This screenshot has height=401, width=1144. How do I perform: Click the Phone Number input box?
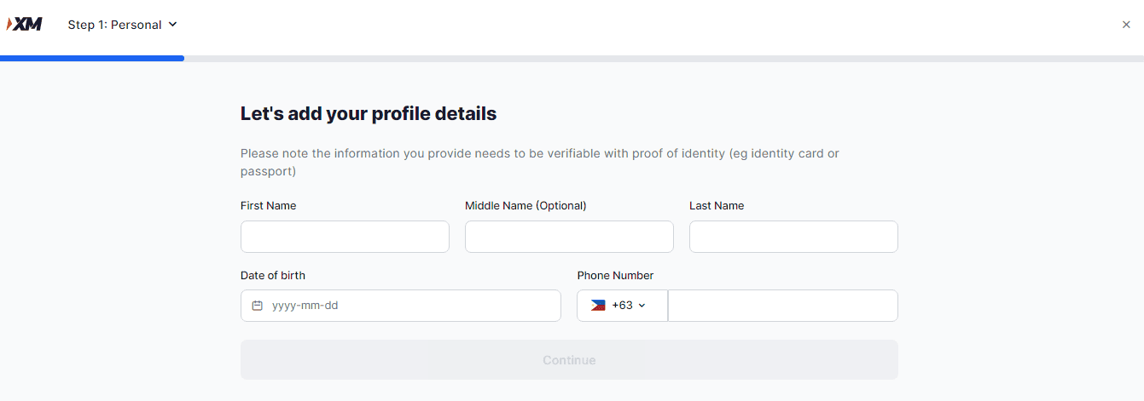coord(782,306)
